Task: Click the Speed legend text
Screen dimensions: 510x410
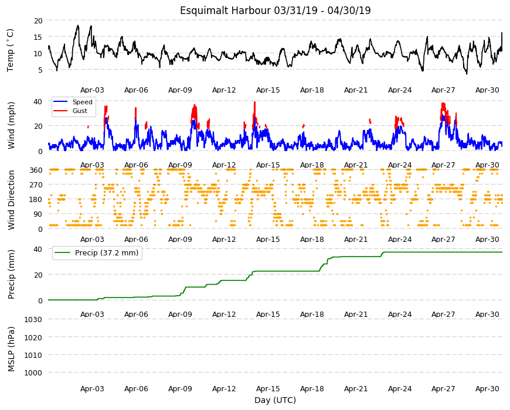Action: pyautogui.click(x=83, y=102)
